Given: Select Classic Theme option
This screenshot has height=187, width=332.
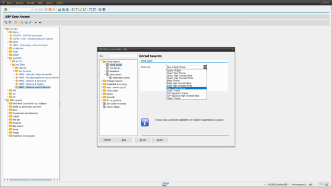Looking at the screenshot, I should point(186,98).
